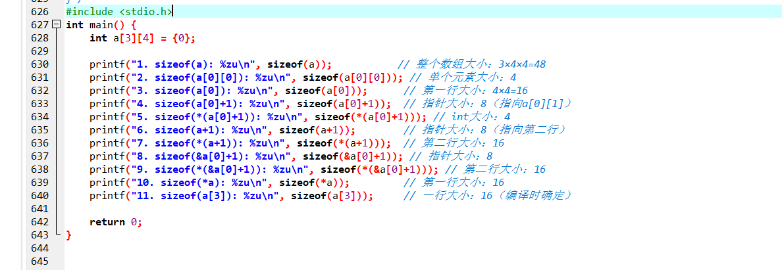This screenshot has width=782, height=270.
Task: Click line number 626 in gutter
Action: (x=39, y=11)
